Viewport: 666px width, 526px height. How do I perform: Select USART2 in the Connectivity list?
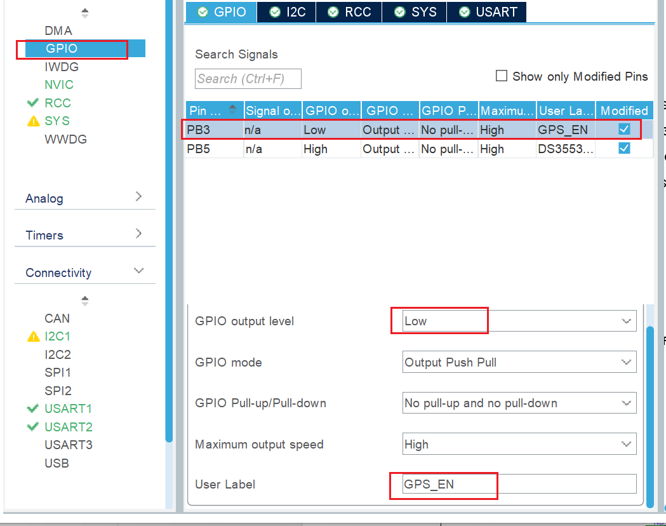[68, 427]
